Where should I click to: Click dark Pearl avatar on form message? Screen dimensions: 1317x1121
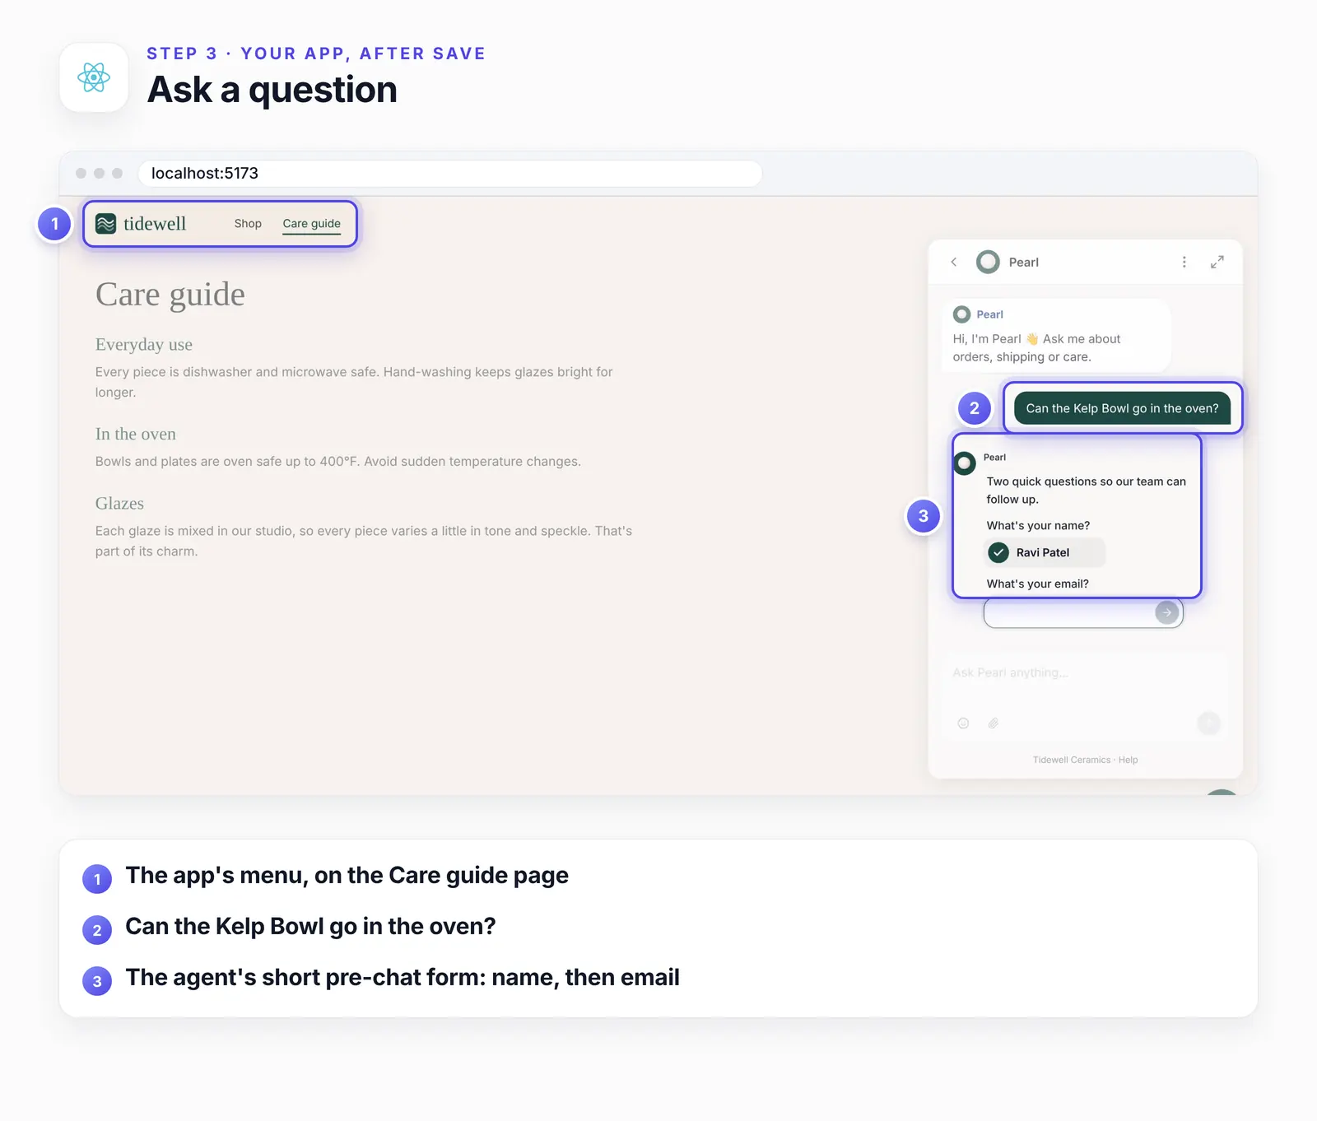point(964,463)
